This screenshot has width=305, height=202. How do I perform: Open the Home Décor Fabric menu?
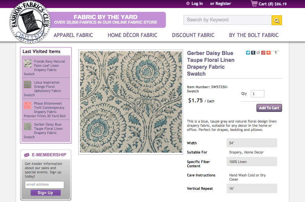tap(132, 35)
